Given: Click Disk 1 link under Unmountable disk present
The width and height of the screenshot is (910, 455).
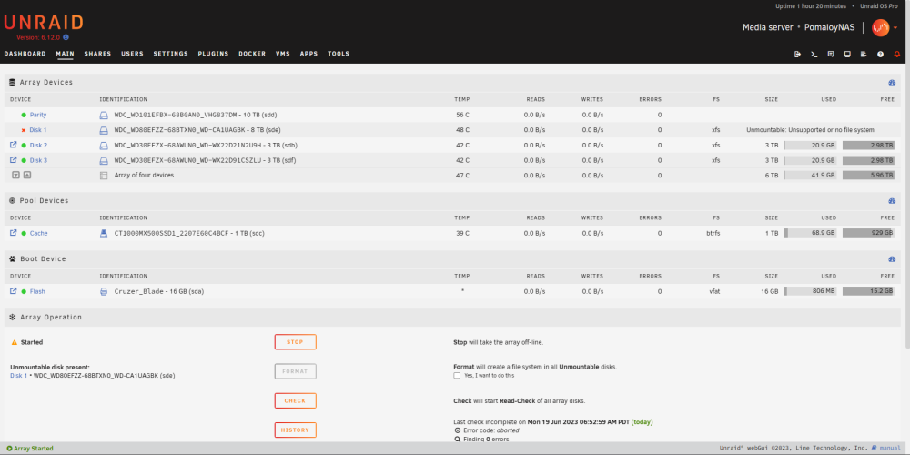Looking at the screenshot, I should [x=18, y=376].
